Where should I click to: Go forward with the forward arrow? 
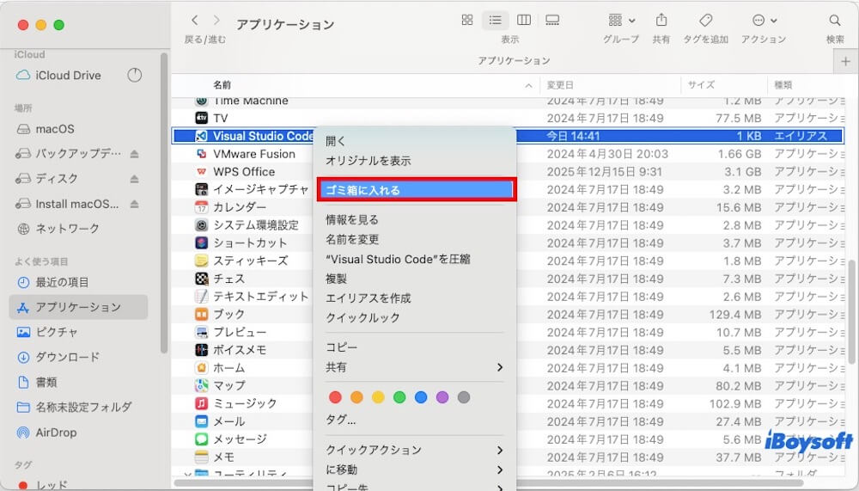pos(216,21)
